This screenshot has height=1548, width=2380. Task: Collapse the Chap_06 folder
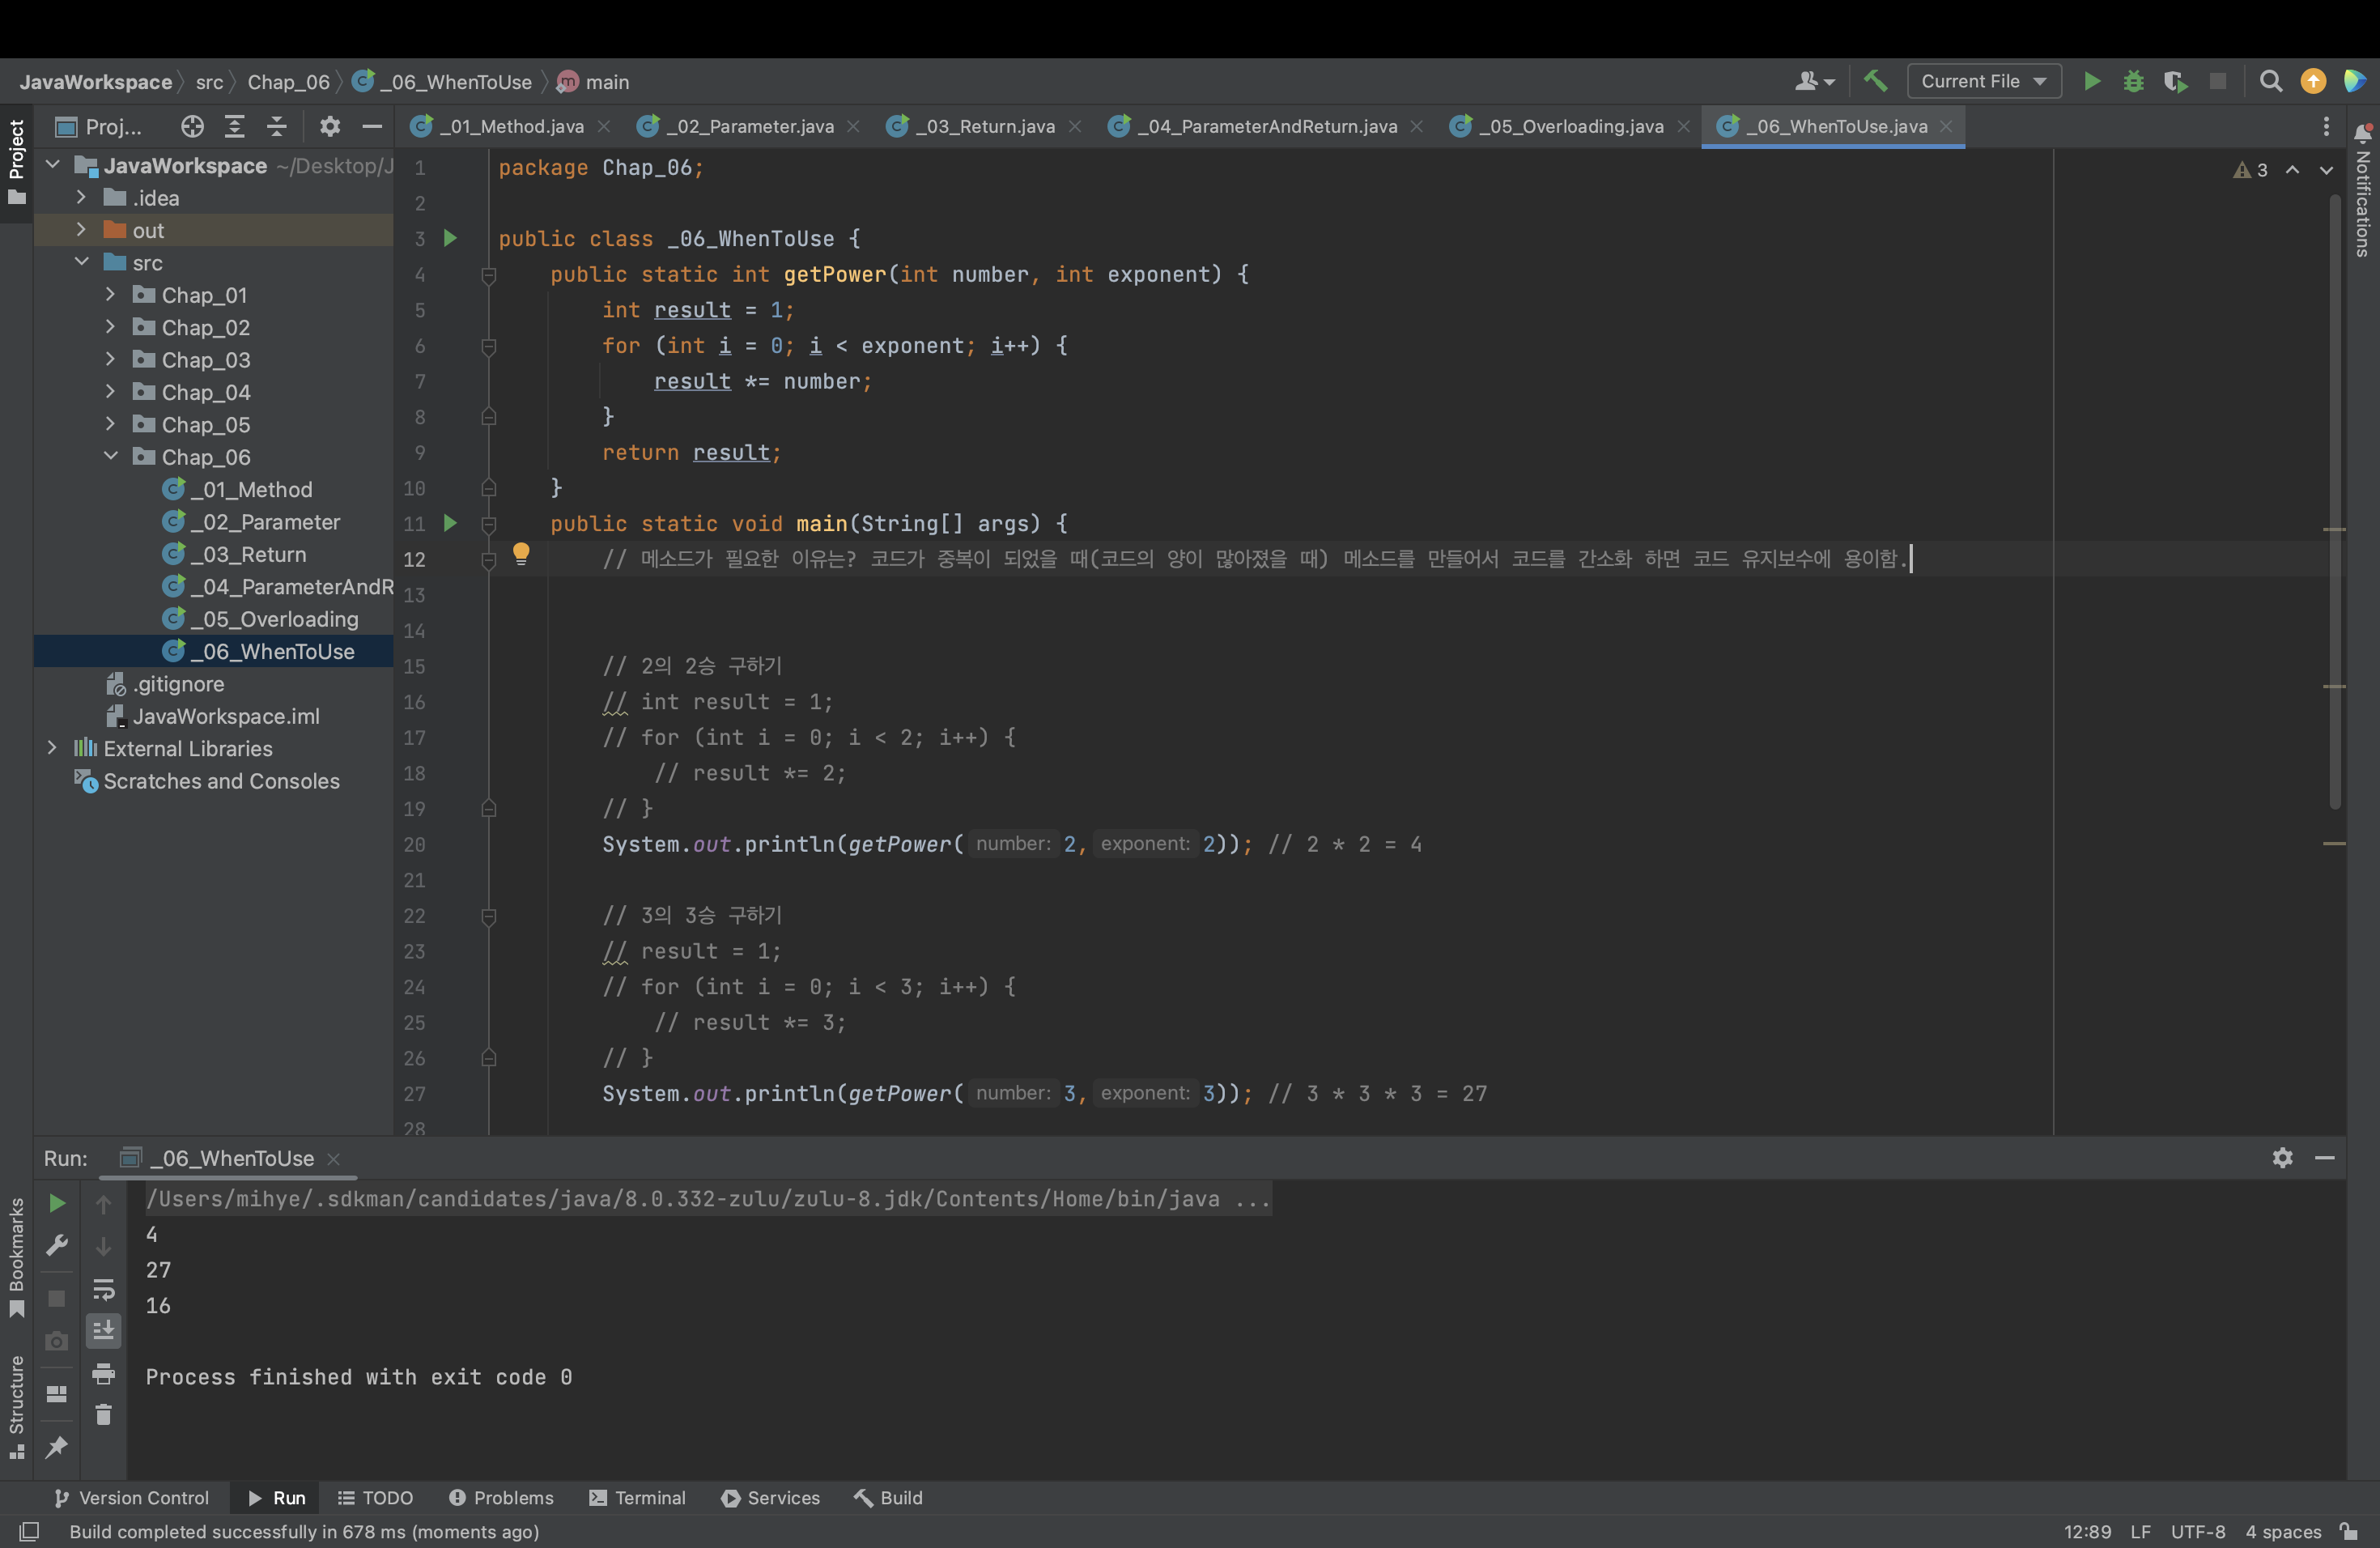click(x=110, y=457)
